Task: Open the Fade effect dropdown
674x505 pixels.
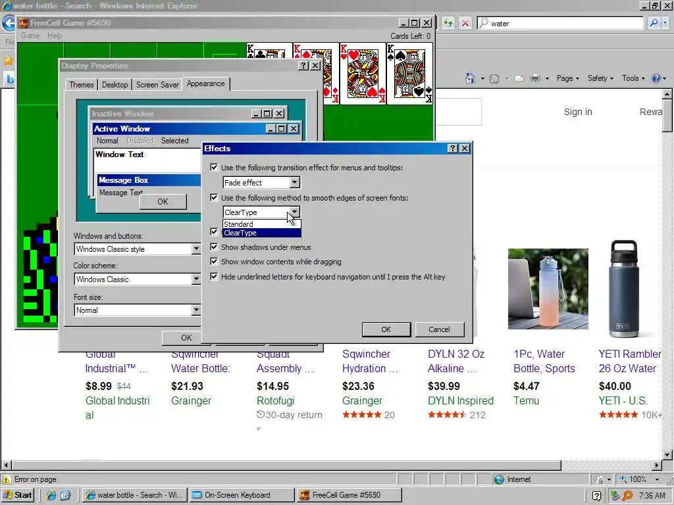Action: 294,183
